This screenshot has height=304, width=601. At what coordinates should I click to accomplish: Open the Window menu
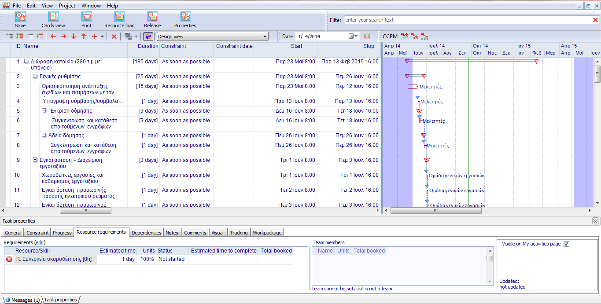[91, 6]
